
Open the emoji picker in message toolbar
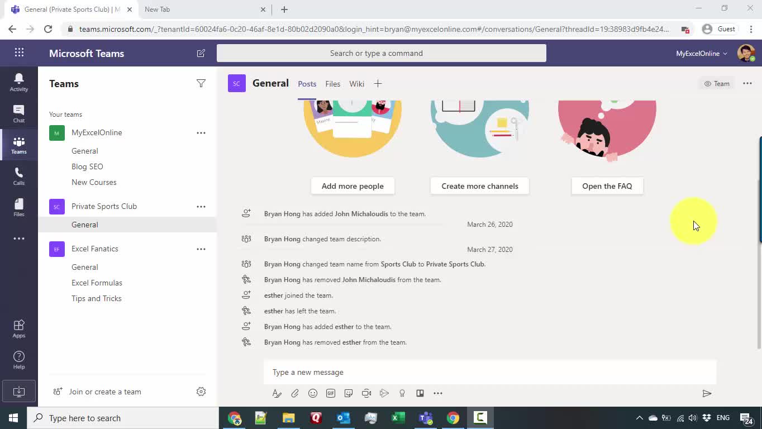(x=313, y=393)
